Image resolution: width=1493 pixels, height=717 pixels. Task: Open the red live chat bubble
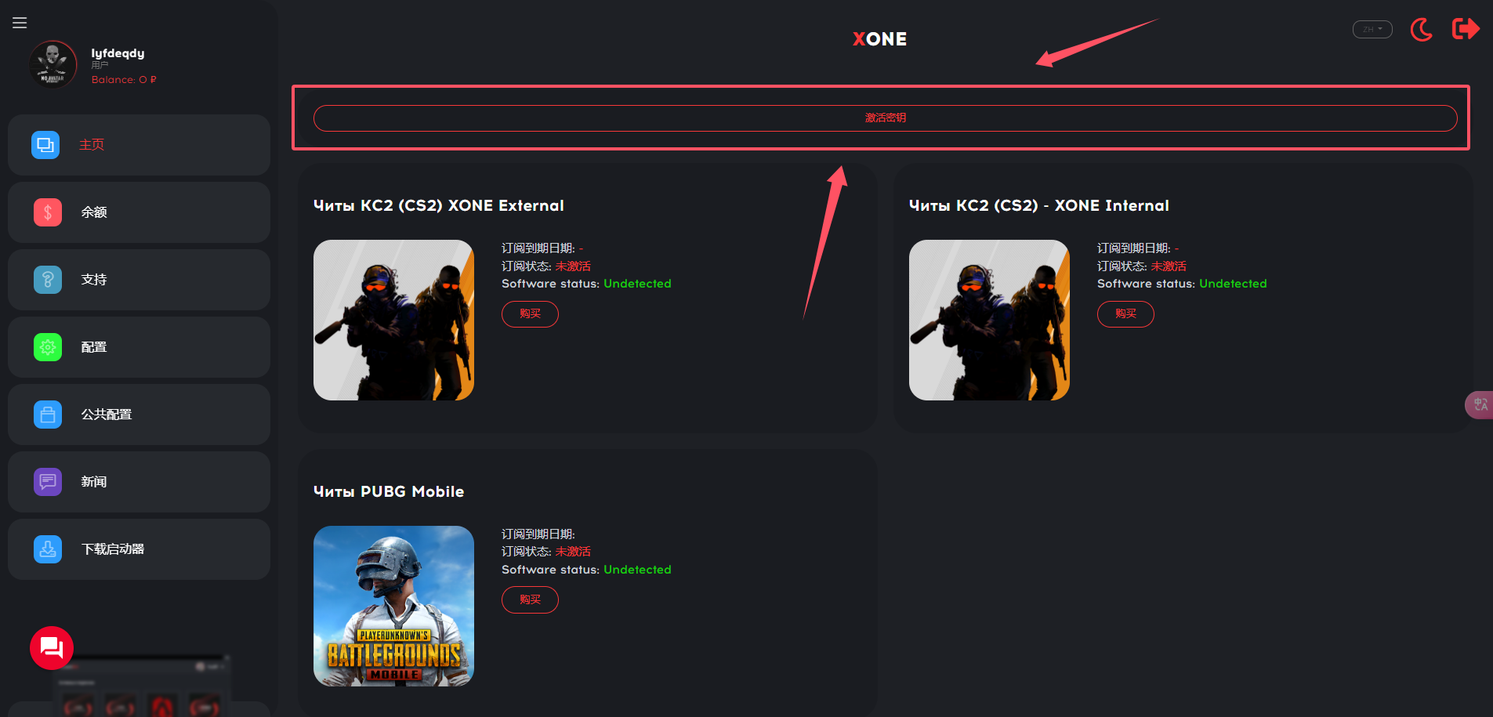click(52, 648)
